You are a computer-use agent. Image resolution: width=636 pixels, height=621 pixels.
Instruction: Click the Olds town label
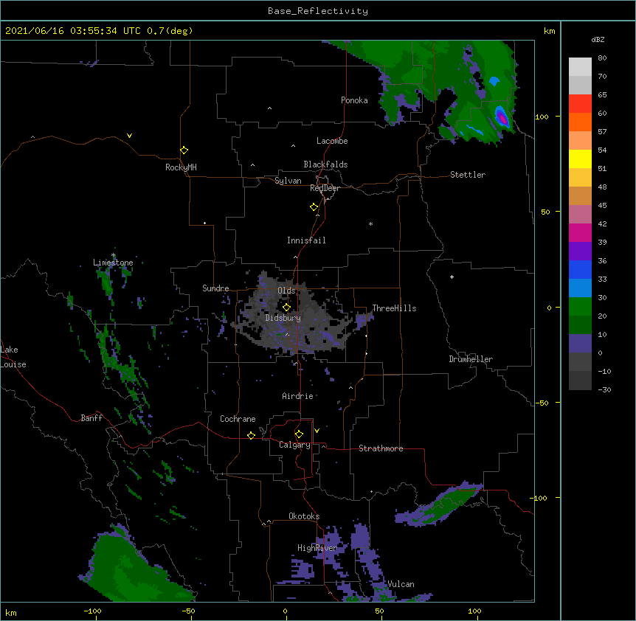point(286,291)
